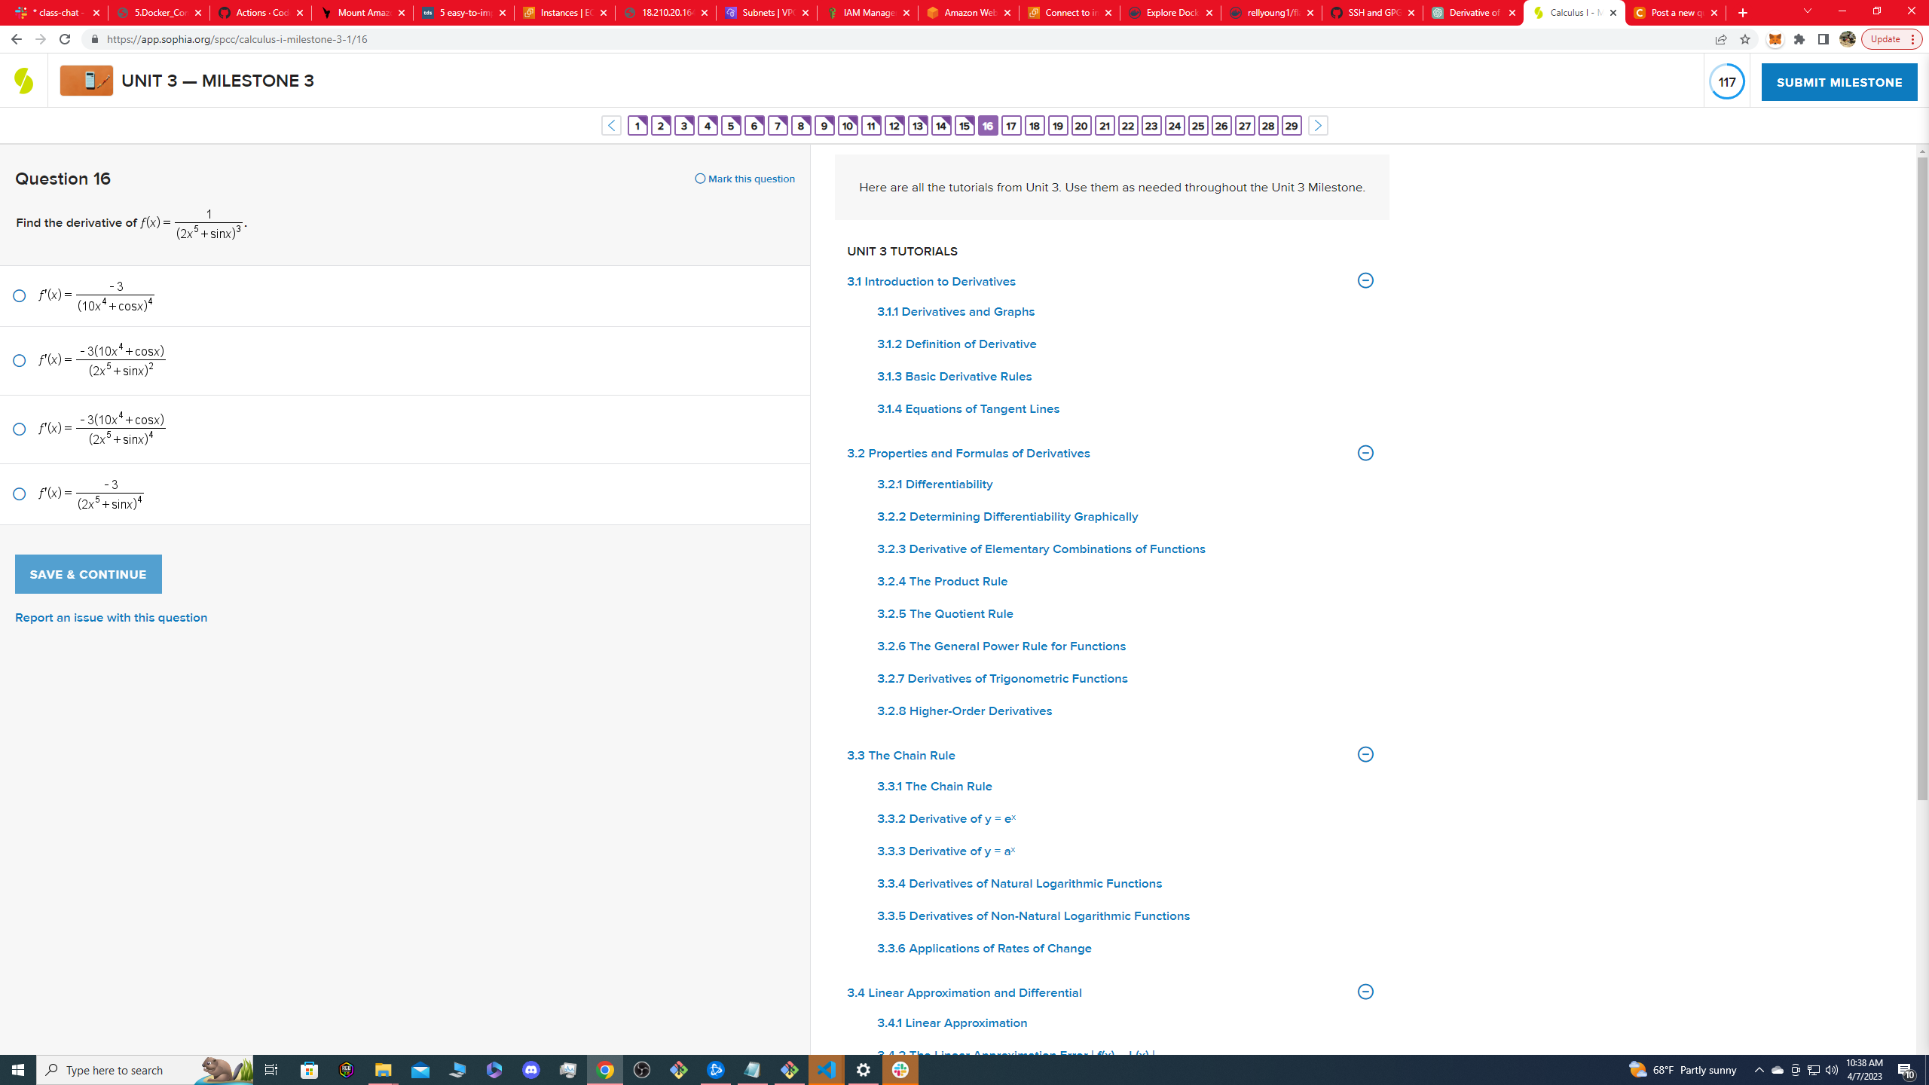Click the browser reload icon
The width and height of the screenshot is (1929, 1085).
65,39
